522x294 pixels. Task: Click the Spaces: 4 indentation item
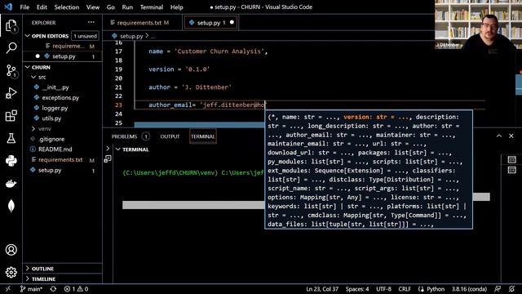click(x=357, y=289)
